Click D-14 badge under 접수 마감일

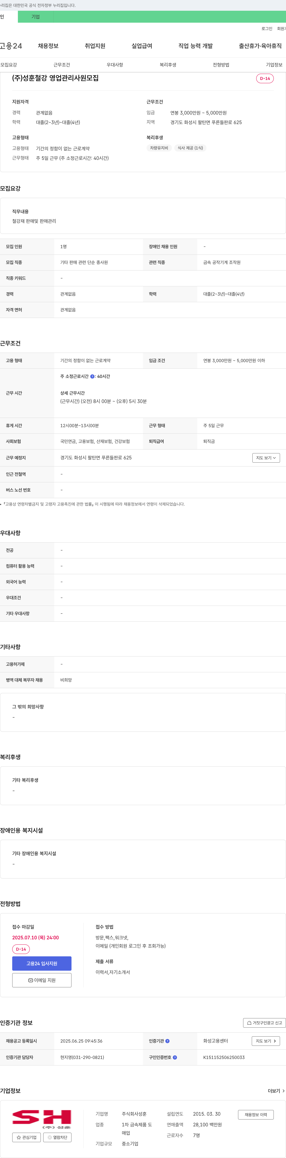[x=21, y=949]
